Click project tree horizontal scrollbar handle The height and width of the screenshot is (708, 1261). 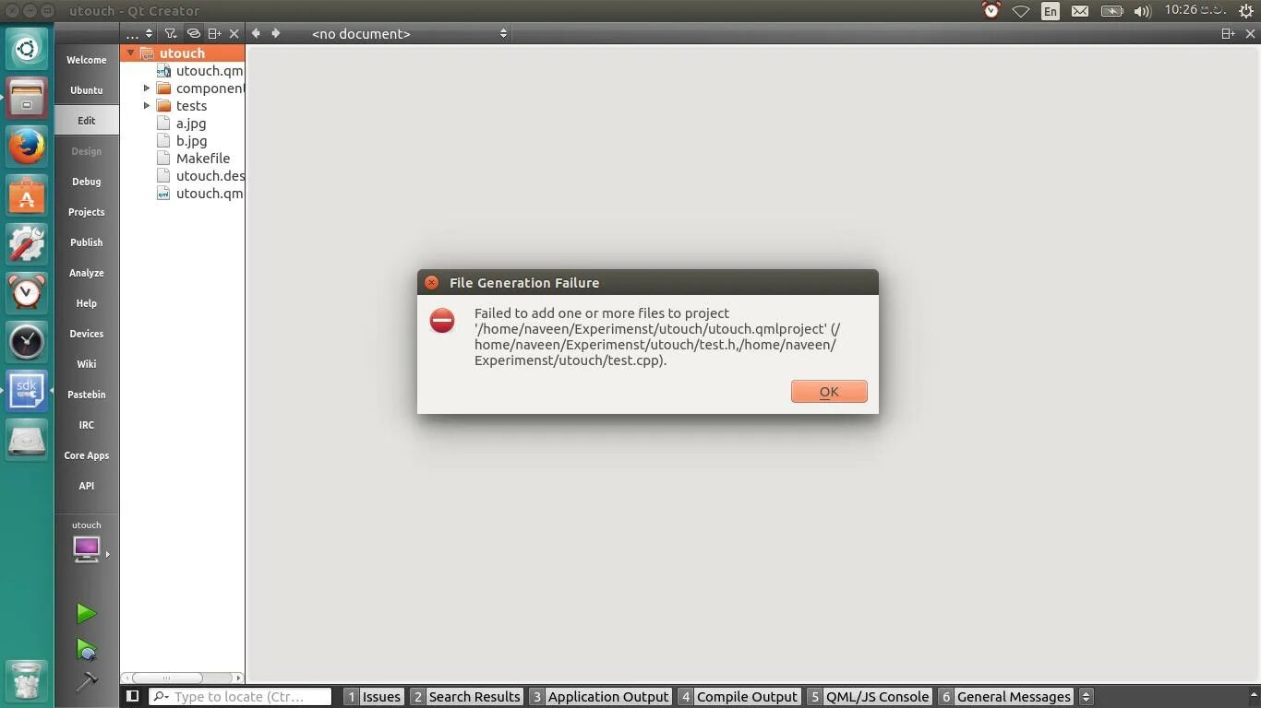[167, 678]
